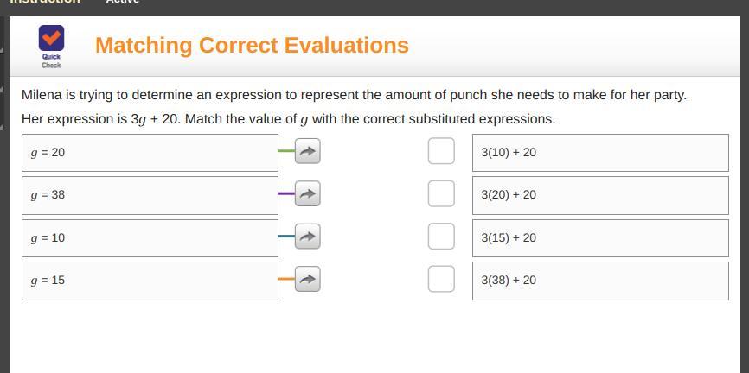This screenshot has width=749, height=373.
Task: Check the box next to 3(38) + 20
Action: (441, 279)
